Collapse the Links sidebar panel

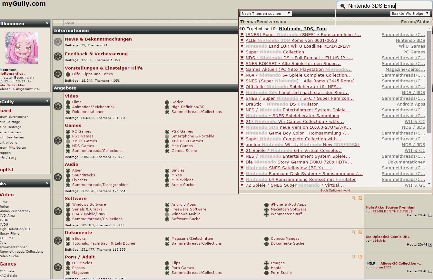[47, 183]
